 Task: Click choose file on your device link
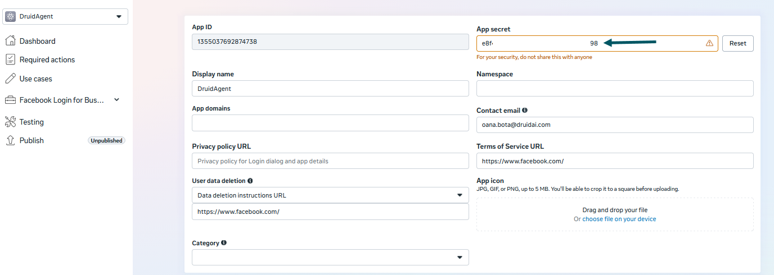coord(619,219)
